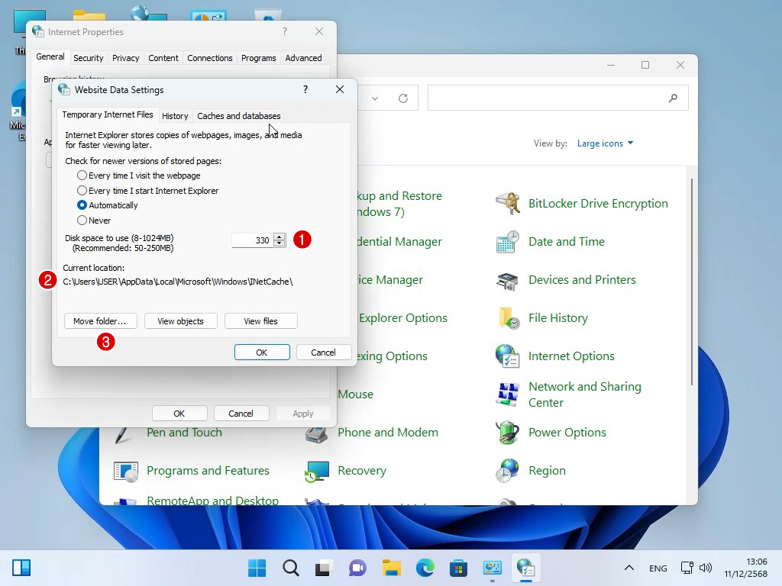Viewport: 782px width, 586px height.
Task: Show hidden system tray icons chevron
Action: [x=629, y=568]
